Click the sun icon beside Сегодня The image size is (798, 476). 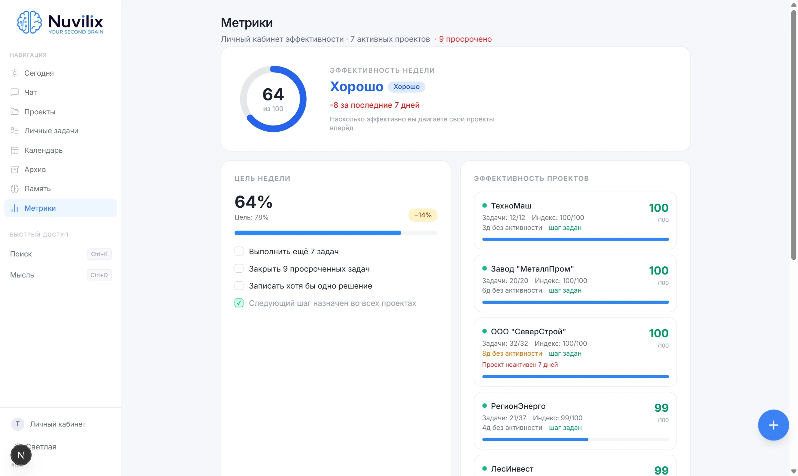point(14,73)
